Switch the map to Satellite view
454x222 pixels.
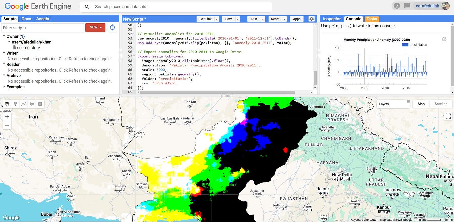(441, 104)
